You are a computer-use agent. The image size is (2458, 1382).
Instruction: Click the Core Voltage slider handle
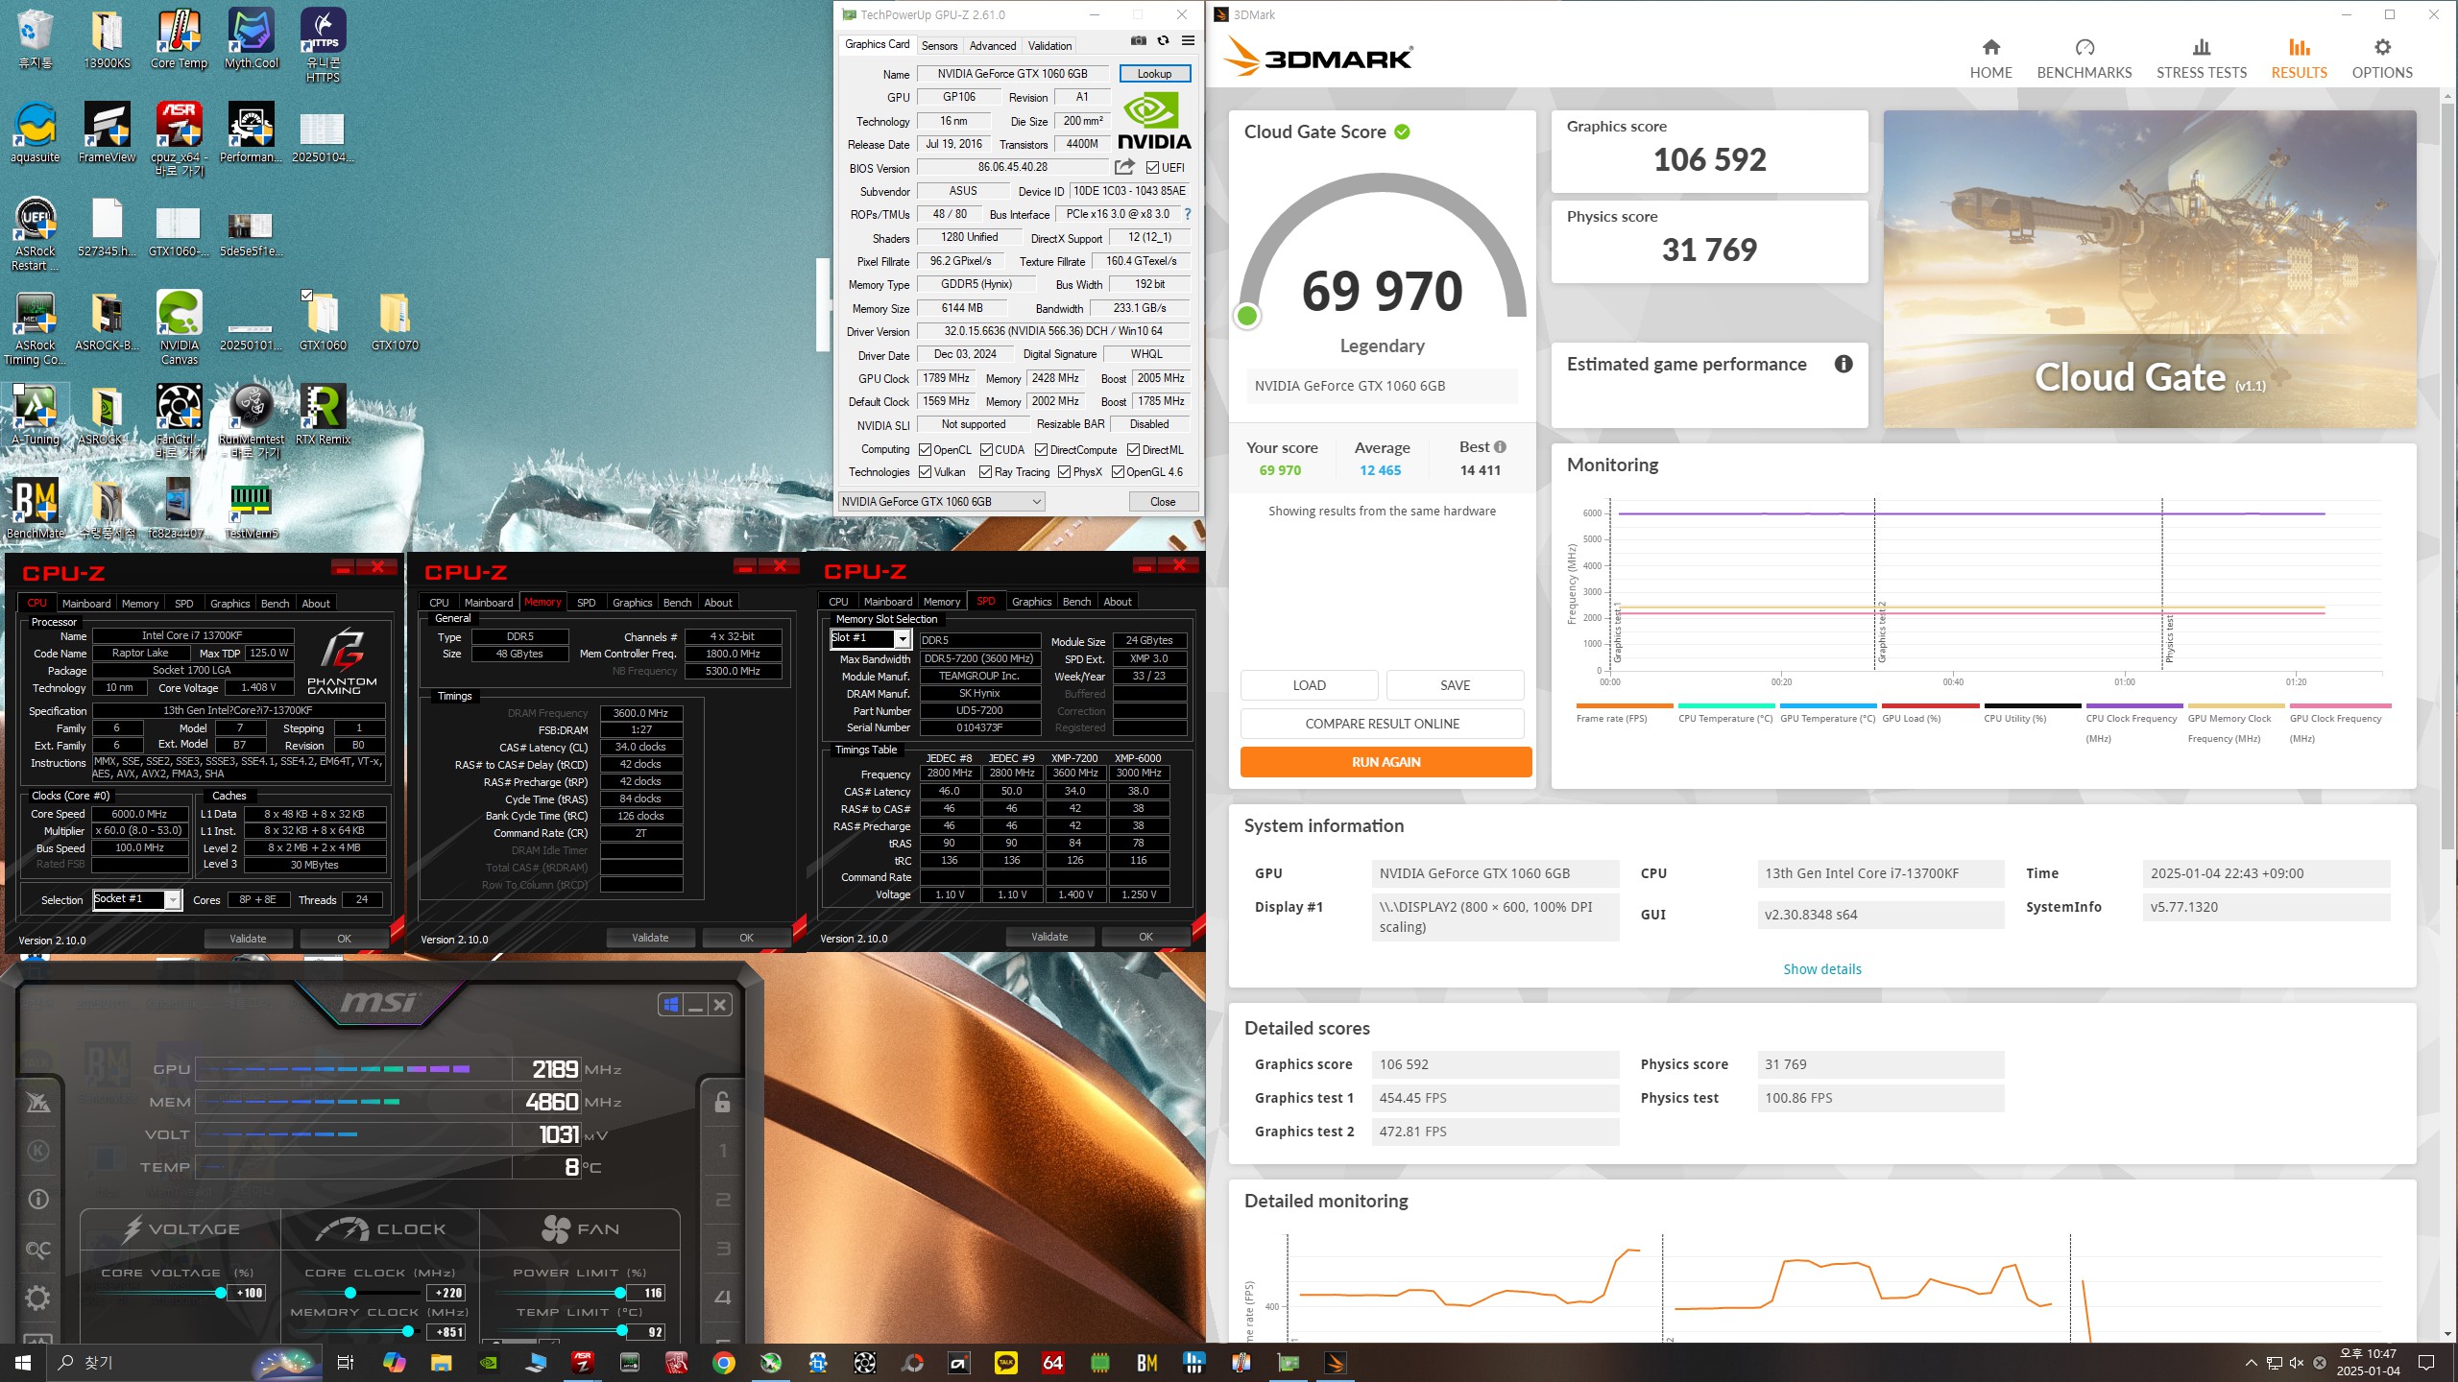pos(221,1293)
